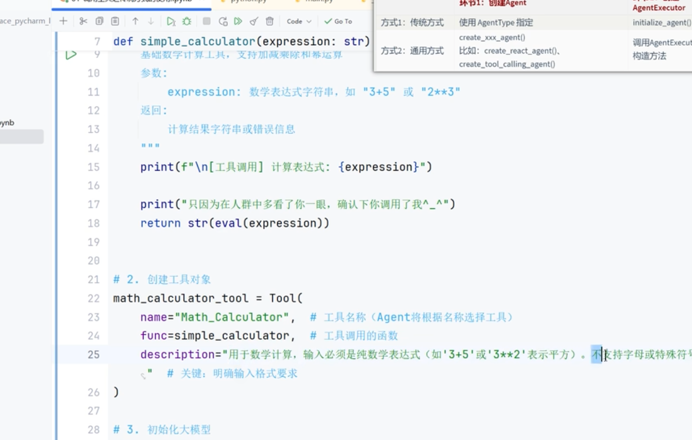This screenshot has width=692, height=440.
Task: Click line number 25 in the gutter
Action: 94,355
